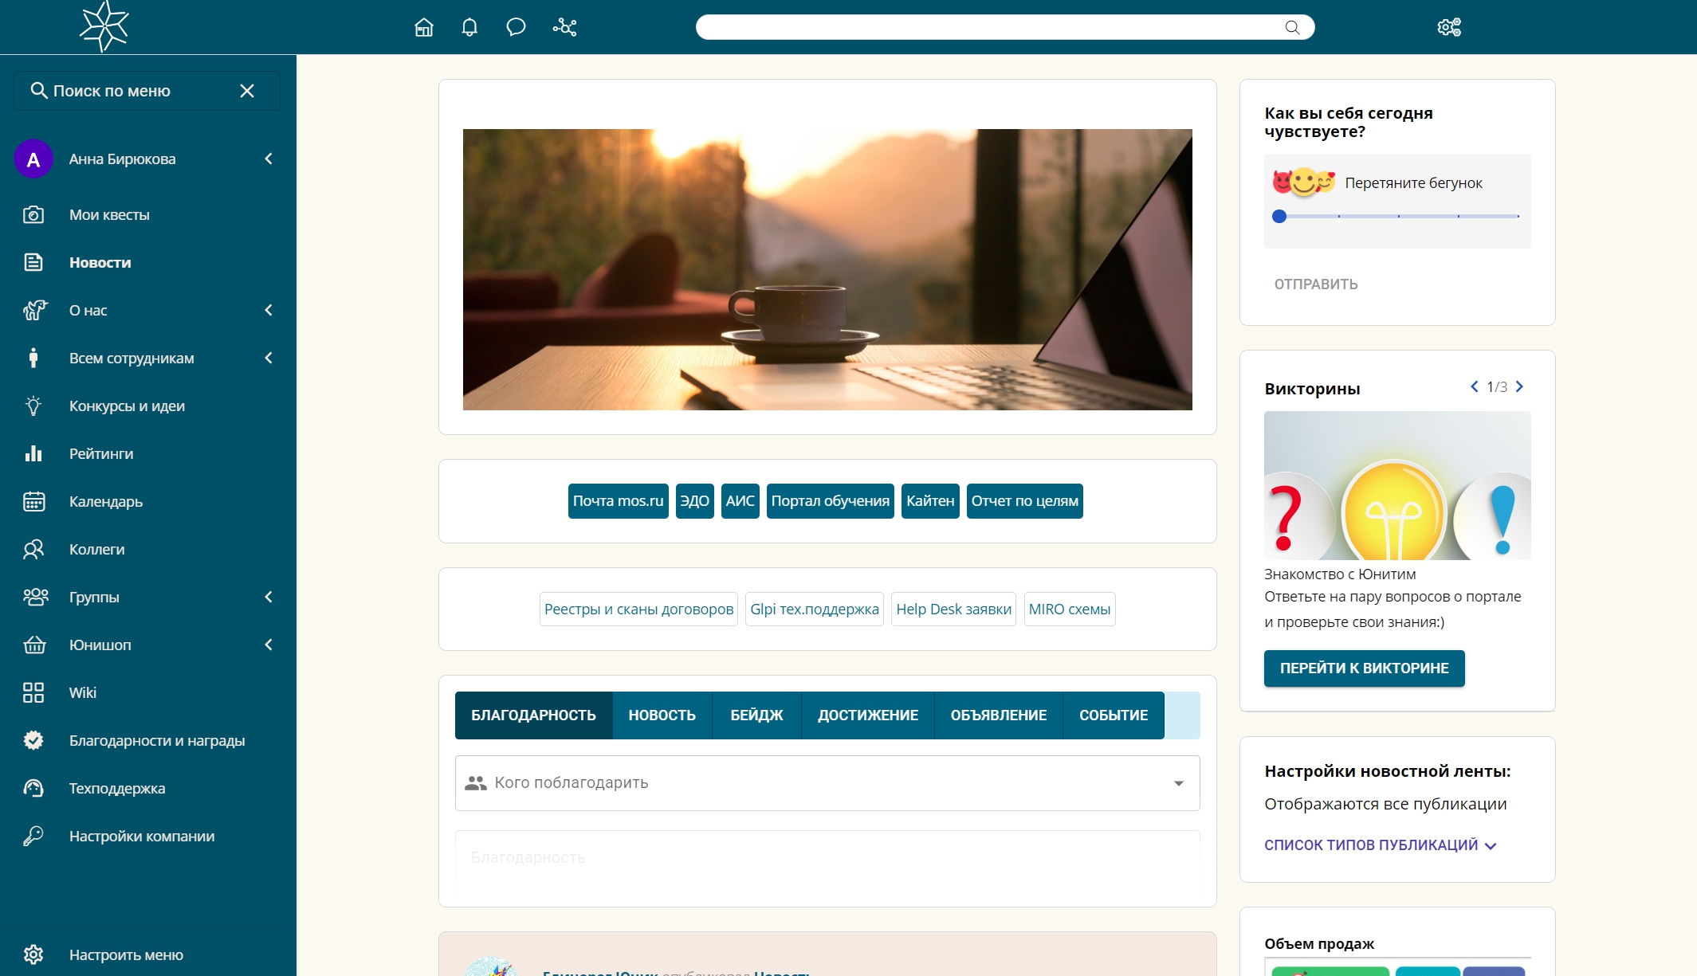Click СПИСОК ТИПОВ ПУБЛИКАЦИЙ link

(1379, 845)
